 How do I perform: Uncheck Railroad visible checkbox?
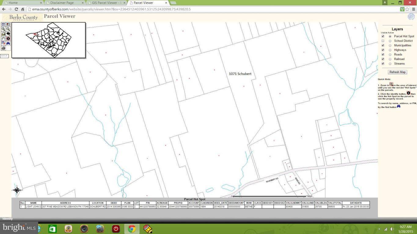(x=383, y=59)
